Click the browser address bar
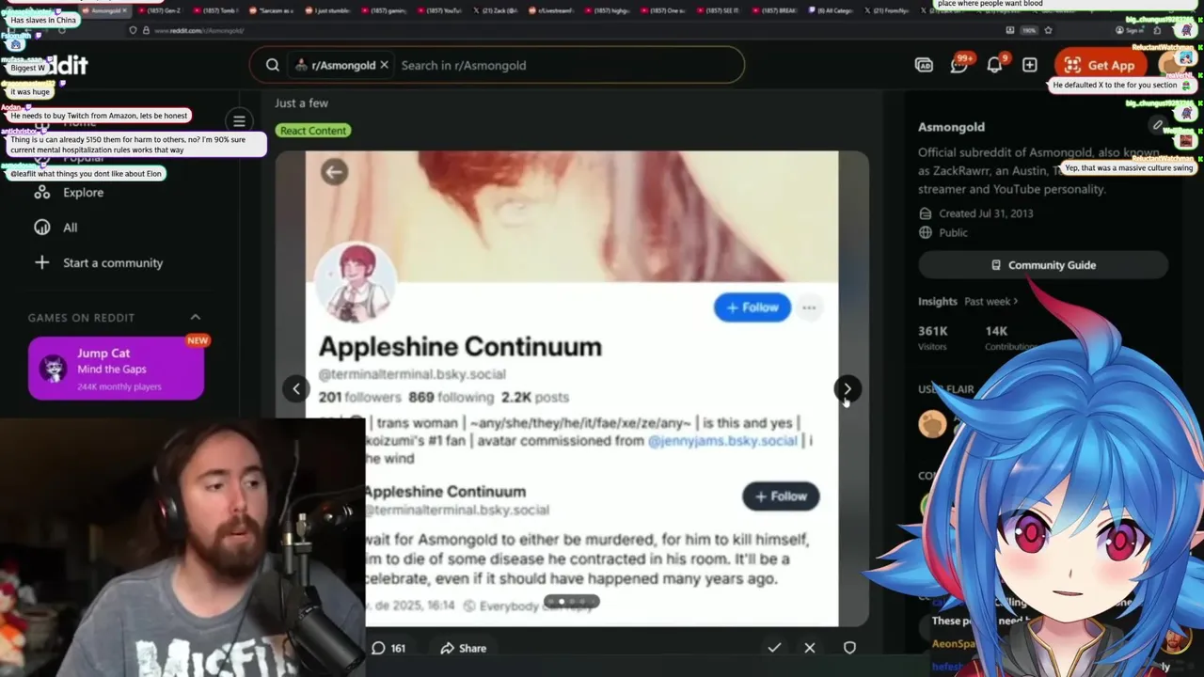Viewport: 1204px width, 677px height. click(564, 30)
